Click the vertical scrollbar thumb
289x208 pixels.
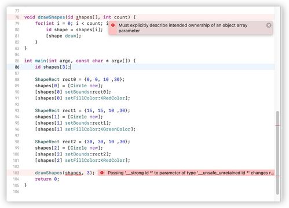coord(277,153)
